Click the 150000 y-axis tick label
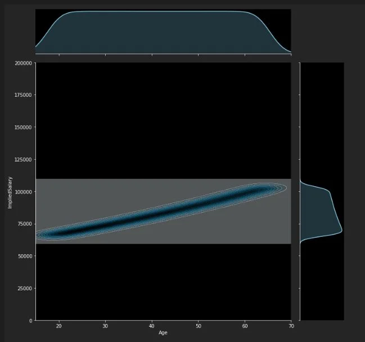The image size is (365, 342). click(x=23, y=127)
